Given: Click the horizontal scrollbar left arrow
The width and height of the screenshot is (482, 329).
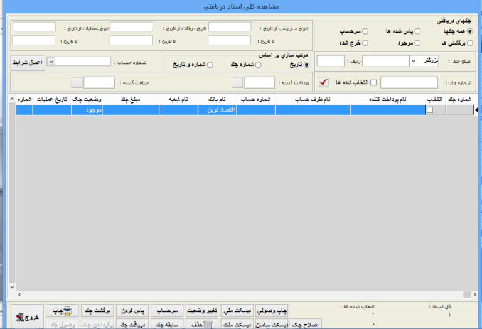Looking at the screenshot, I should pyautogui.click(x=19, y=294).
